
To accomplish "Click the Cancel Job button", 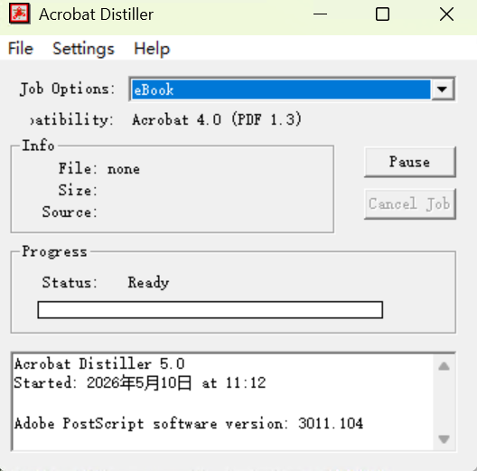I will point(410,203).
